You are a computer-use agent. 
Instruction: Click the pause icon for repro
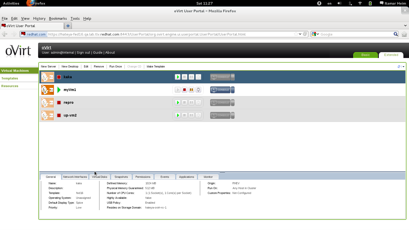(191, 102)
